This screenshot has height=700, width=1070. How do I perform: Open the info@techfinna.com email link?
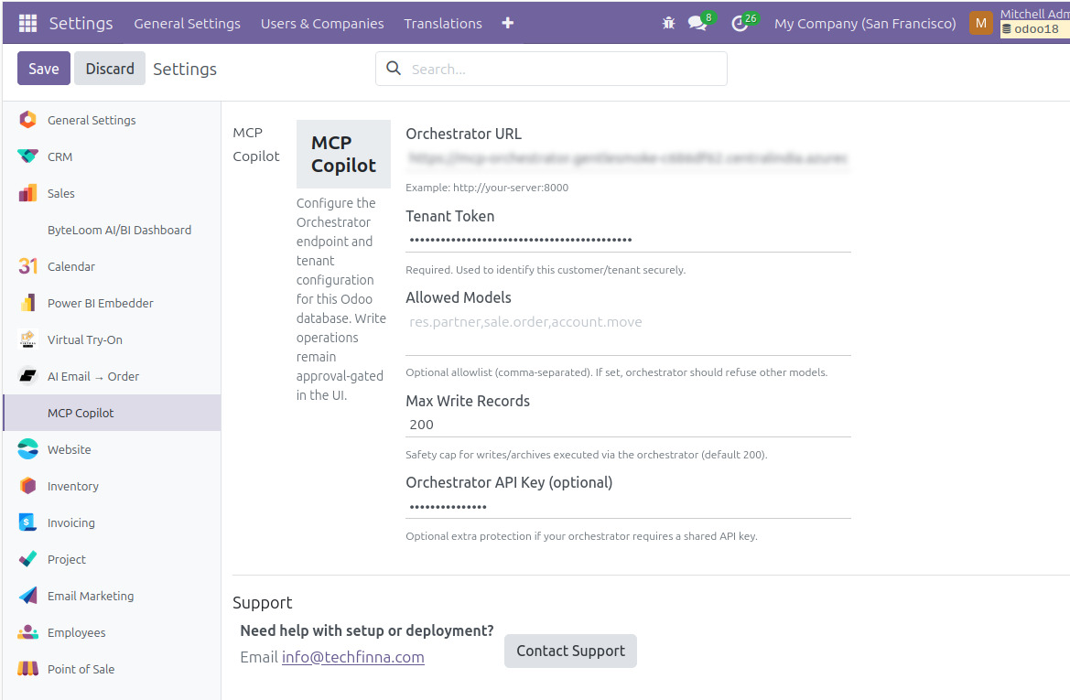(352, 657)
